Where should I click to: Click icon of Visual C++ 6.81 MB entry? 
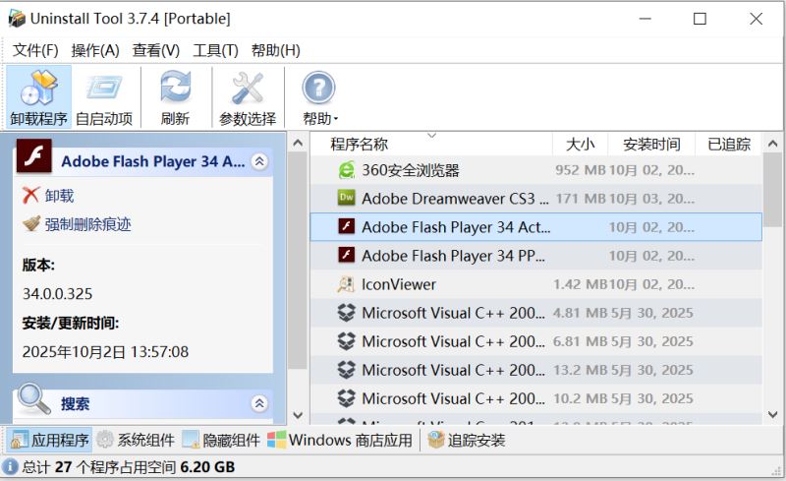pos(347,341)
